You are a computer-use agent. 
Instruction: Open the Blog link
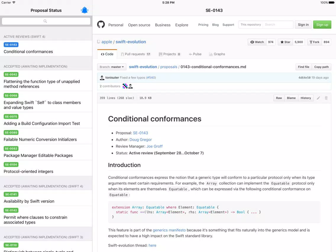point(215,25)
